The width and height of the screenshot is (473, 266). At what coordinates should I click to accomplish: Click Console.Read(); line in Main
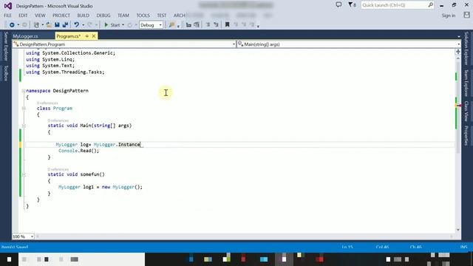click(x=79, y=151)
